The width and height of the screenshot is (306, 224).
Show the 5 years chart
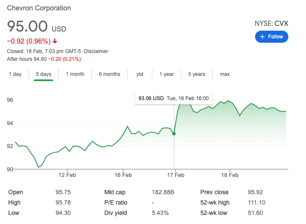point(196,74)
